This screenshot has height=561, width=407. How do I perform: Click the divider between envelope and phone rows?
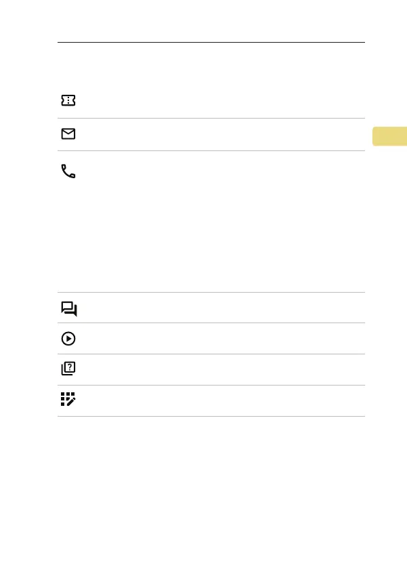coord(211,150)
